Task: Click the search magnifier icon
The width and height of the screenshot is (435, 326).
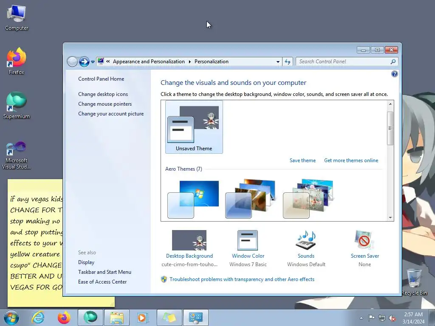Action: tap(393, 62)
